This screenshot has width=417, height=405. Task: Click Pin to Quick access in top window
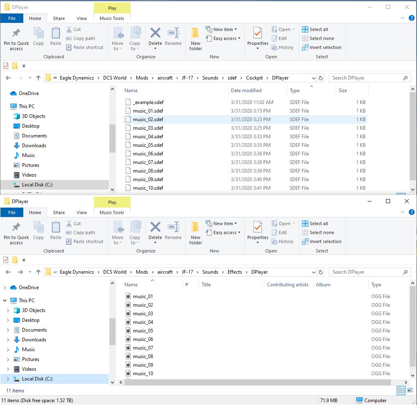[x=16, y=39]
